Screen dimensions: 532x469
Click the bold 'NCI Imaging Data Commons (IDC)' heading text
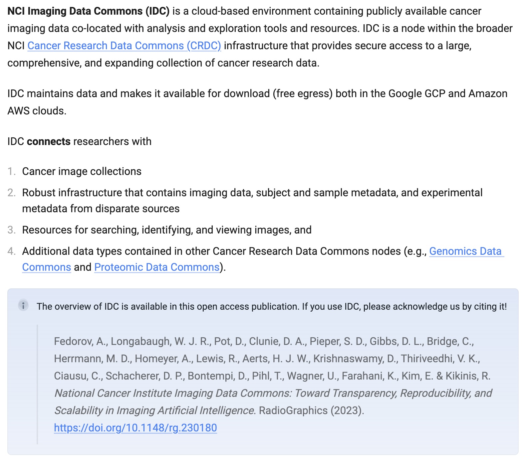tap(88, 11)
